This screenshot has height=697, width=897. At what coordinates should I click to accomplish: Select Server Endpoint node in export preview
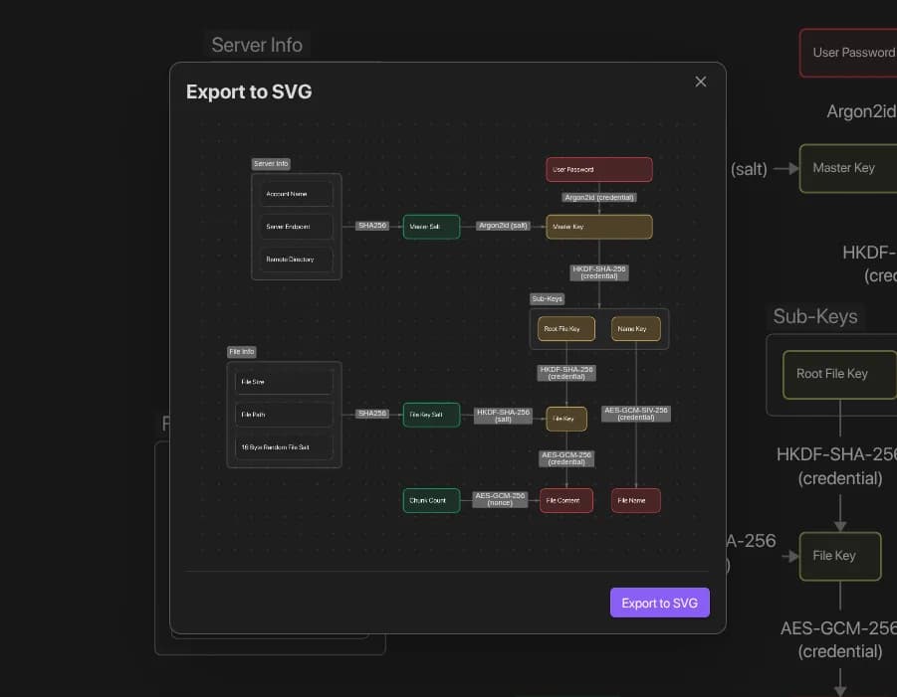tap(296, 227)
